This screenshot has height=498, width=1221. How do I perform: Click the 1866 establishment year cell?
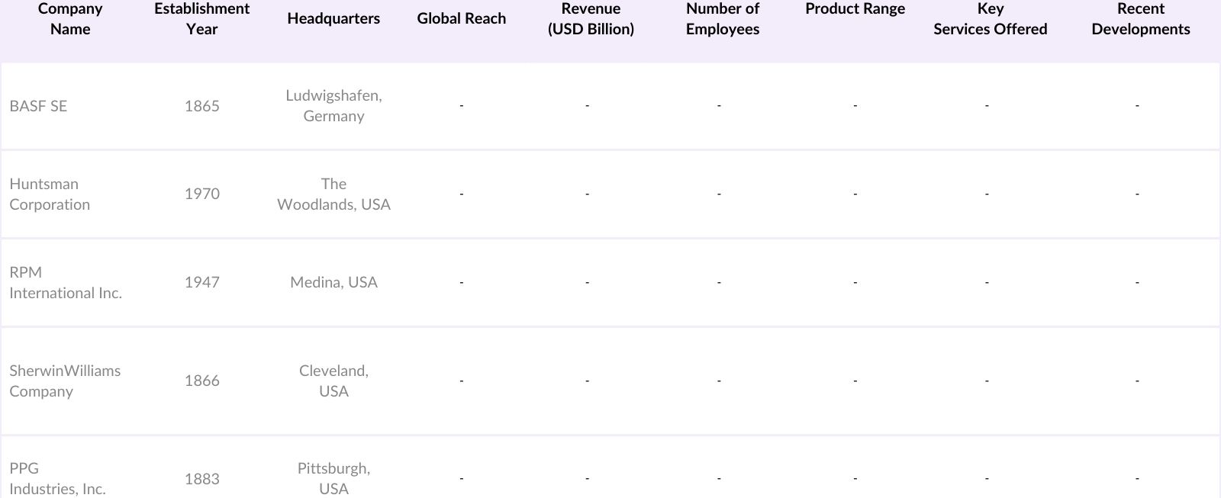click(201, 381)
